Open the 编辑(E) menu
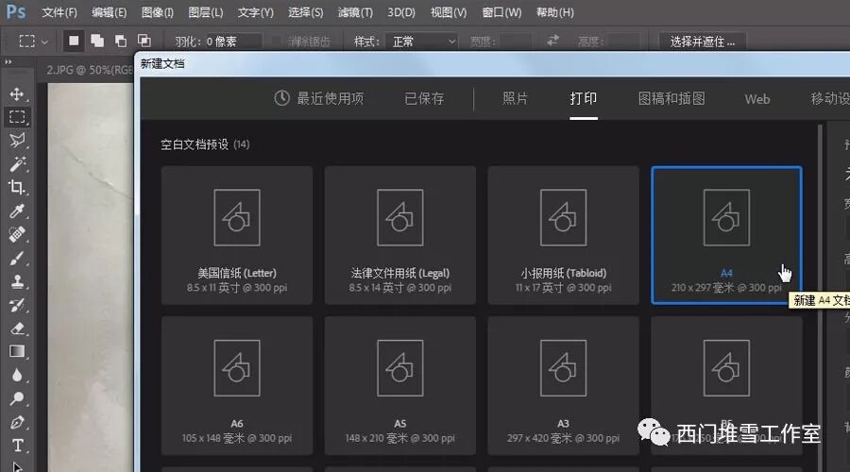The height and width of the screenshot is (472, 850). pos(109,12)
